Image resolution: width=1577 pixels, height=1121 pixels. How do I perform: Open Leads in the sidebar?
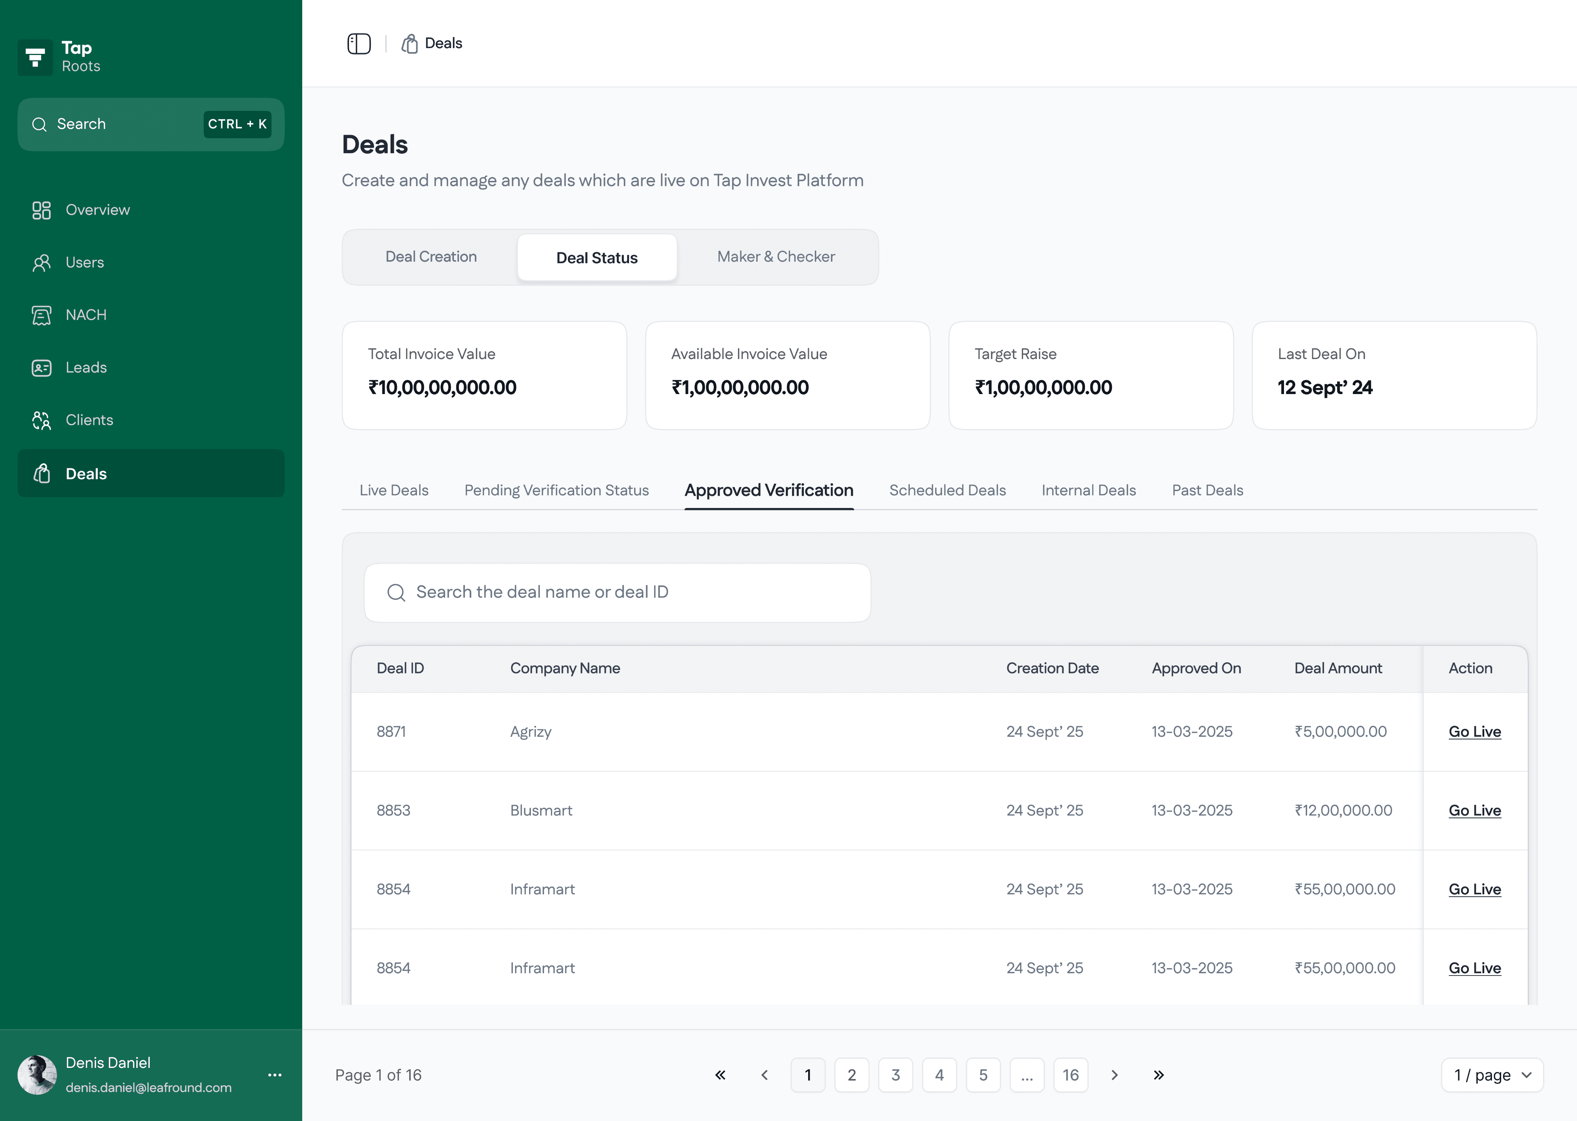[x=85, y=367]
